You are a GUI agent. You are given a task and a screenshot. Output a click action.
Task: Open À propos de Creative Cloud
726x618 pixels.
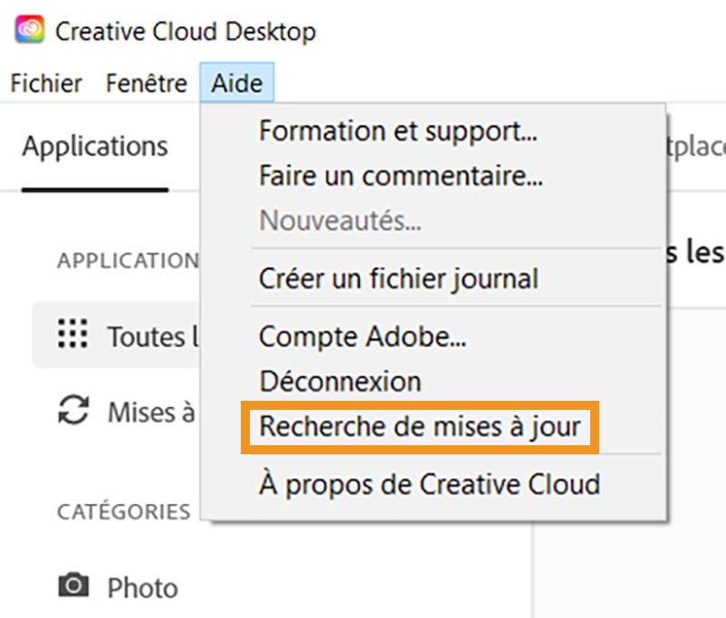427,484
